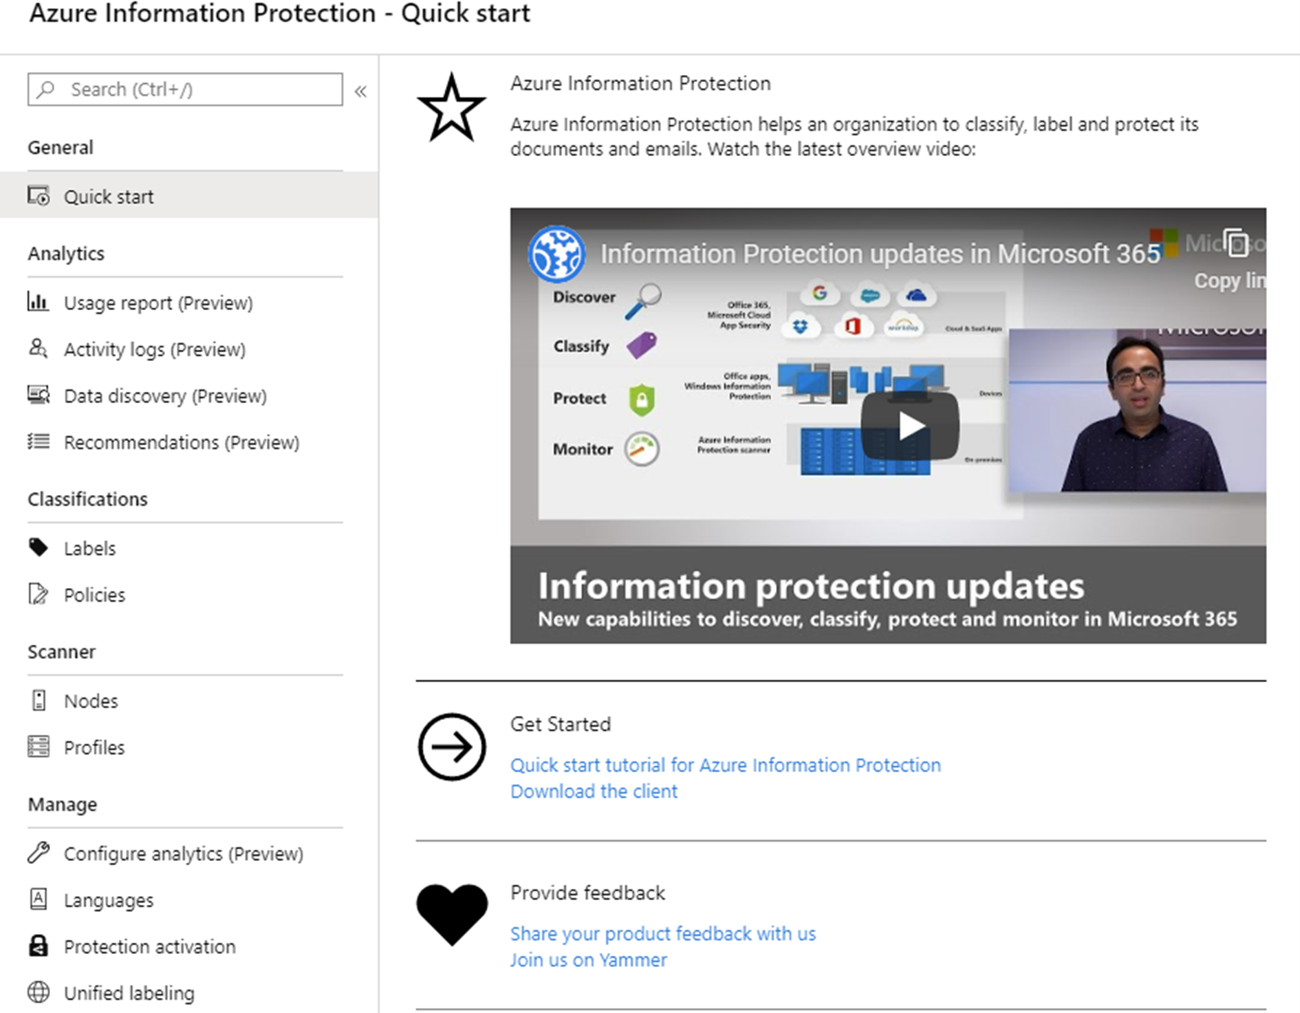The width and height of the screenshot is (1300, 1013).
Task: Open the Quick start tutorial link
Action: [726, 765]
